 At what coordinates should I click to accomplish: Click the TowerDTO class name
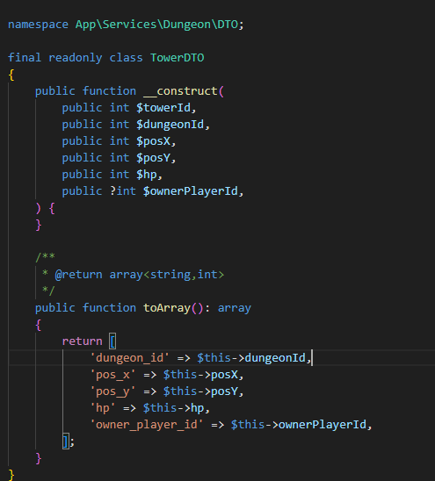point(177,58)
